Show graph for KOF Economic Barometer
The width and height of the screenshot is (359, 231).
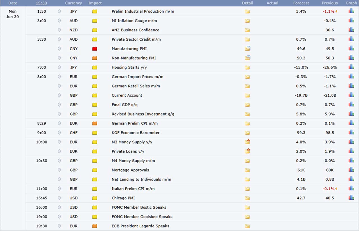click(351, 133)
